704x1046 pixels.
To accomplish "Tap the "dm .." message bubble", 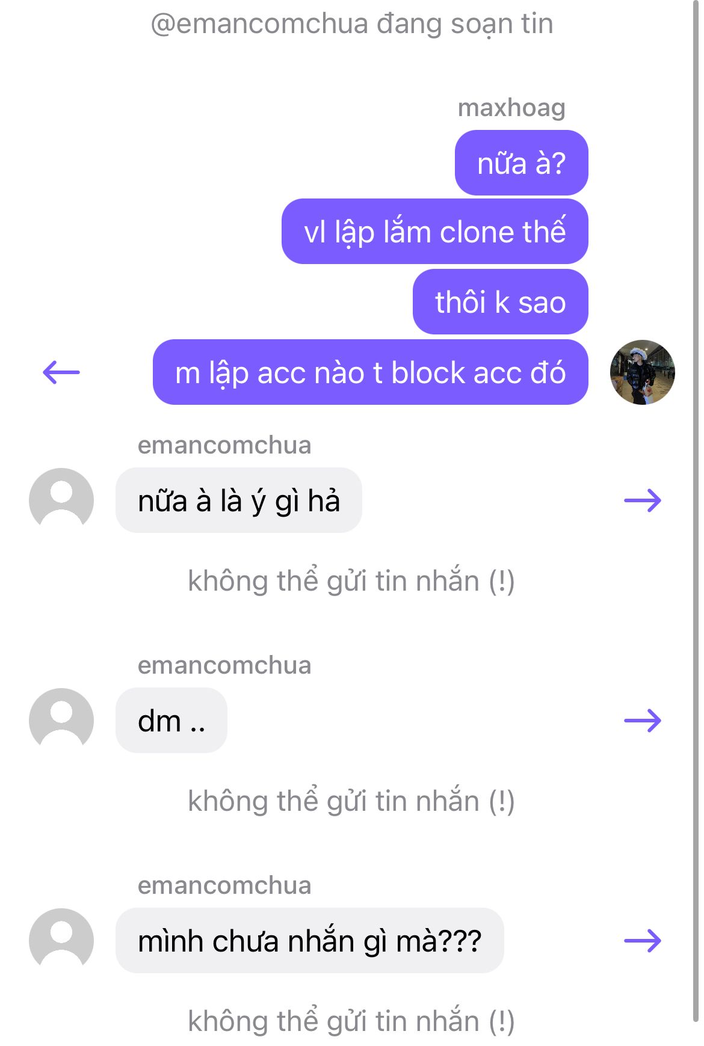I will (x=171, y=721).
